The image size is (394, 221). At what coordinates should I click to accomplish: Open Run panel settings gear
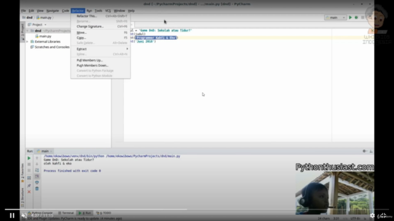click(x=364, y=151)
